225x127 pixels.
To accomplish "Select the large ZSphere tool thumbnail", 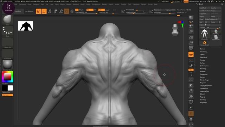I will (x=205, y=35).
